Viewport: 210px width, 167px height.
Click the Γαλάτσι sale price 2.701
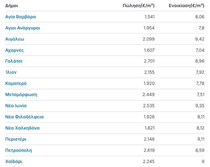[x=149, y=61]
